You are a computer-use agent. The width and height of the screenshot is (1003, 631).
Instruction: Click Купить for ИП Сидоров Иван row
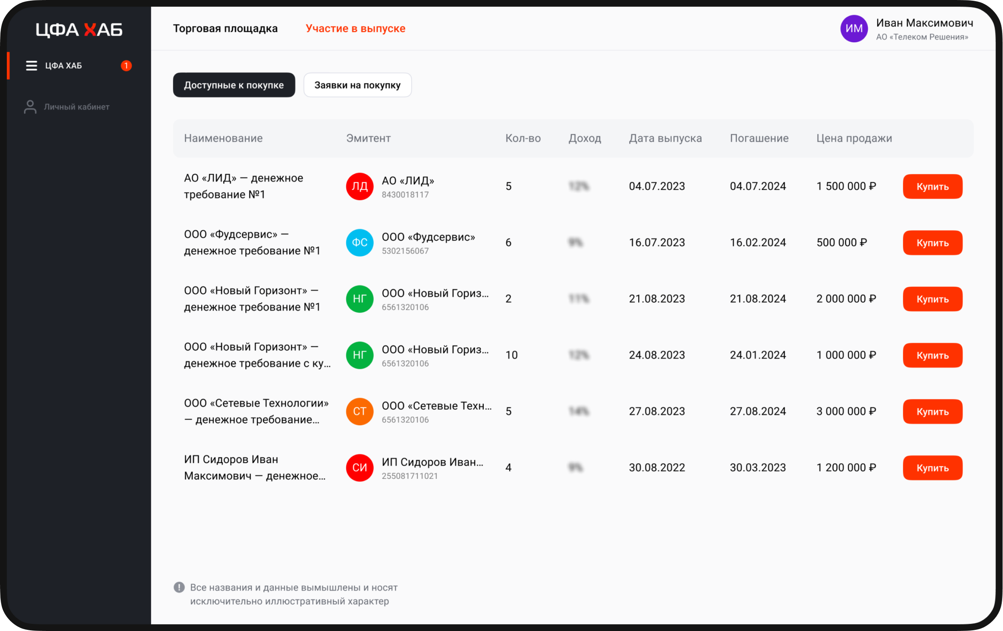click(x=933, y=468)
